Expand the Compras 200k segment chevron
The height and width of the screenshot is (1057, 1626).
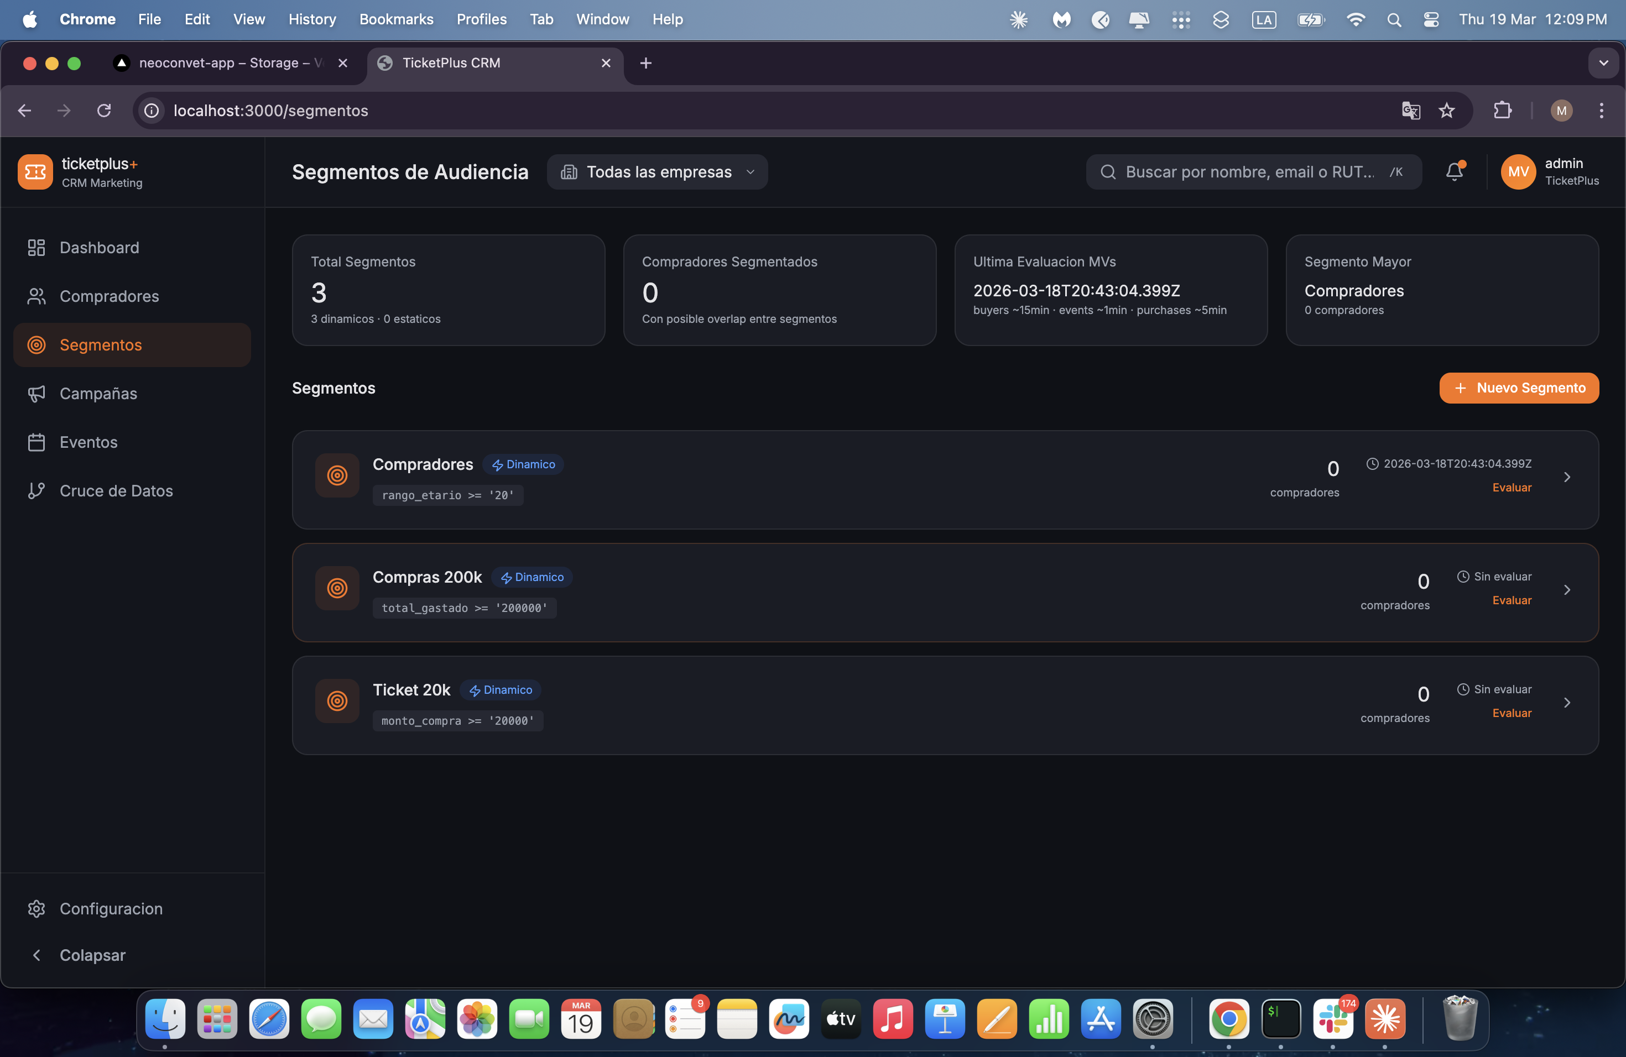tap(1567, 590)
